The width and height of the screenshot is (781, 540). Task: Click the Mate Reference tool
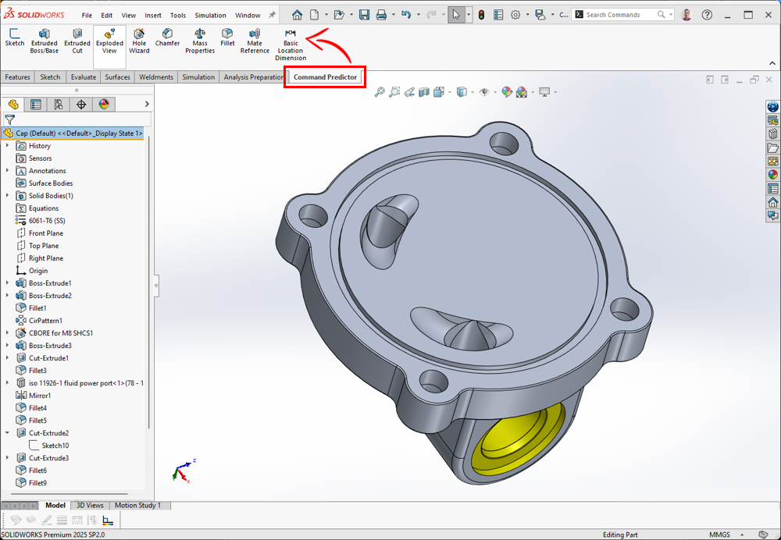(x=255, y=41)
